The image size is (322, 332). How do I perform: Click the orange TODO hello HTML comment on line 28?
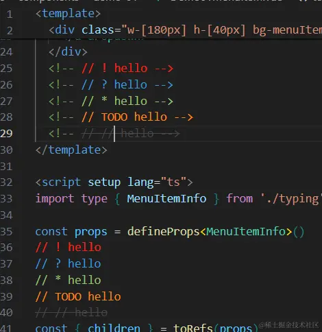[121, 117]
